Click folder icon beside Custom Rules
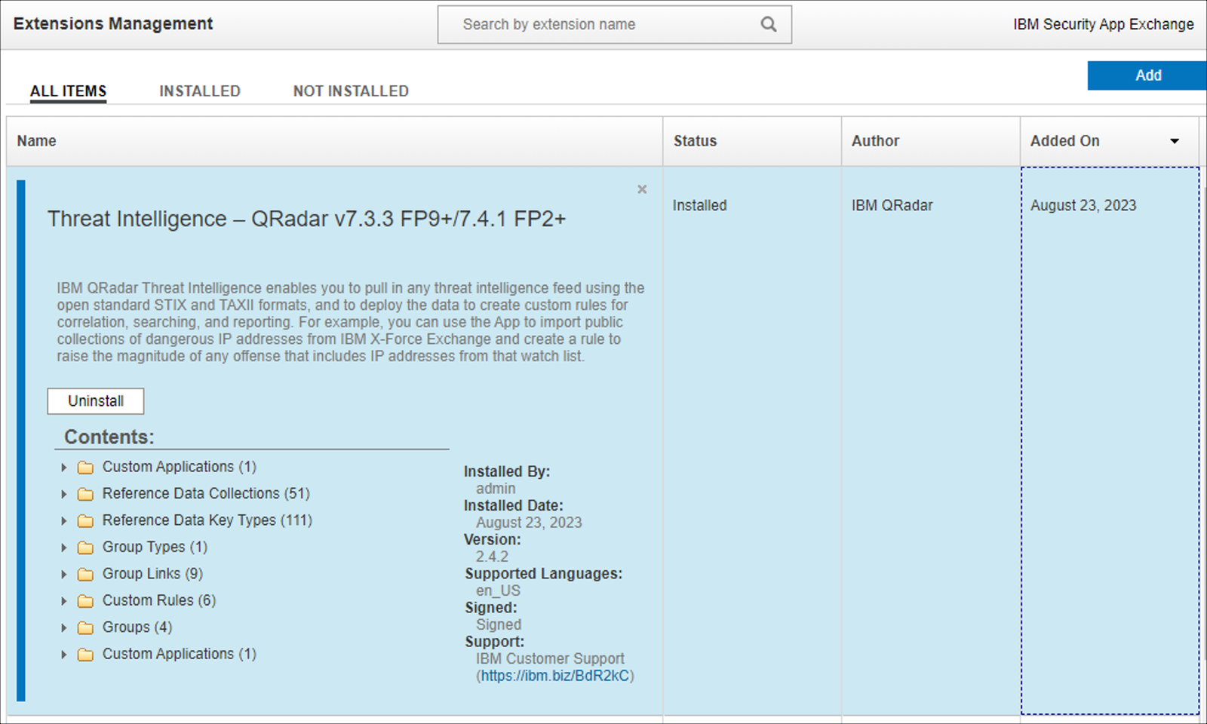1207x724 pixels. pos(86,601)
